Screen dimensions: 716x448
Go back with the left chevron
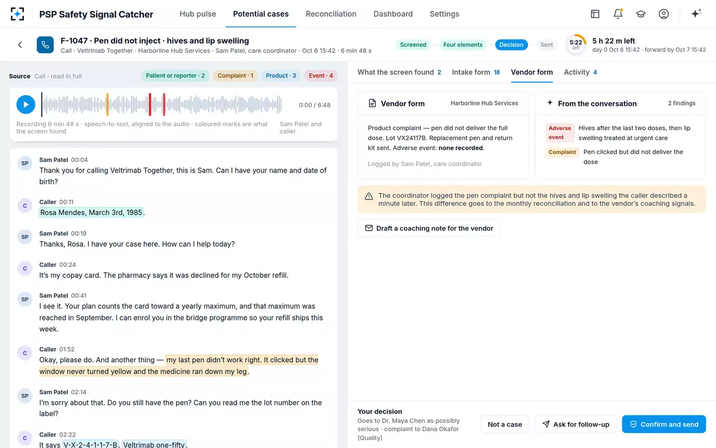(20, 45)
